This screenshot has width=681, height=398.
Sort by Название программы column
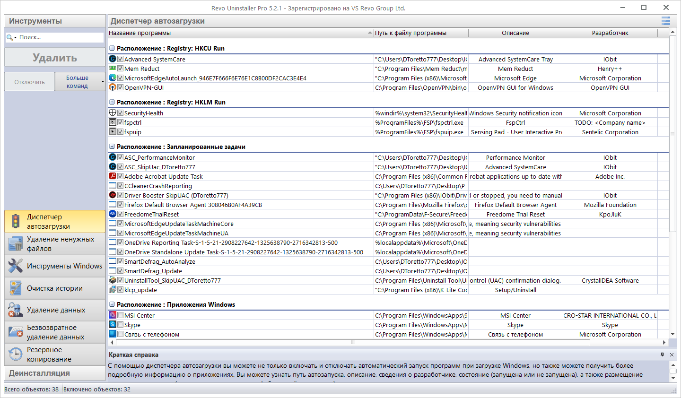click(x=241, y=33)
